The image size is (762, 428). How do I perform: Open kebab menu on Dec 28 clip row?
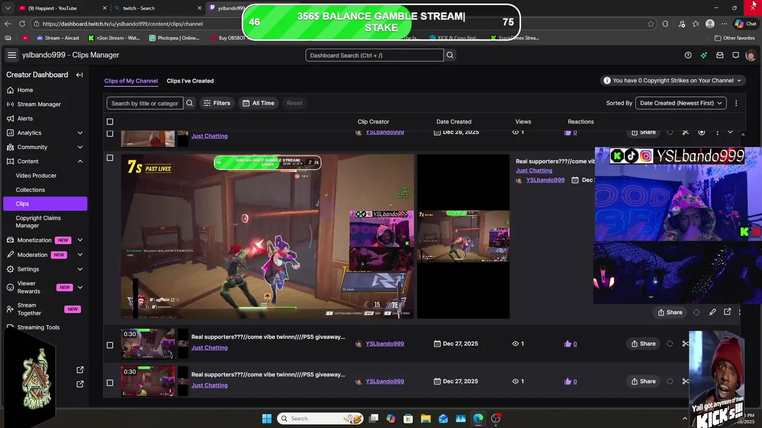[x=717, y=132]
